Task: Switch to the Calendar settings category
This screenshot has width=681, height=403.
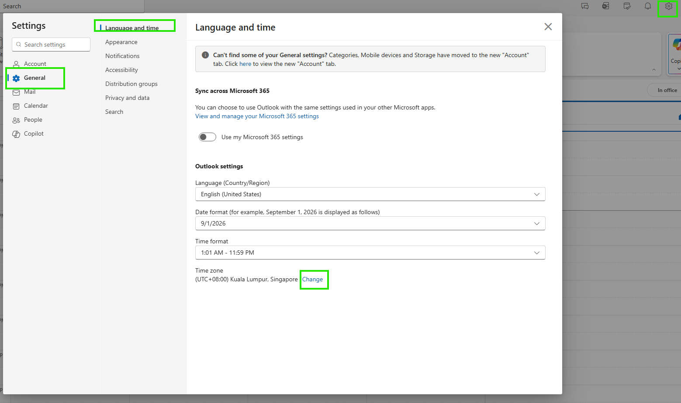Action: [x=36, y=106]
